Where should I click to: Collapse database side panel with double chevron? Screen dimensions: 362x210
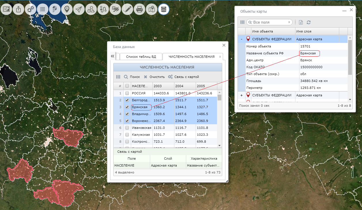113,56
